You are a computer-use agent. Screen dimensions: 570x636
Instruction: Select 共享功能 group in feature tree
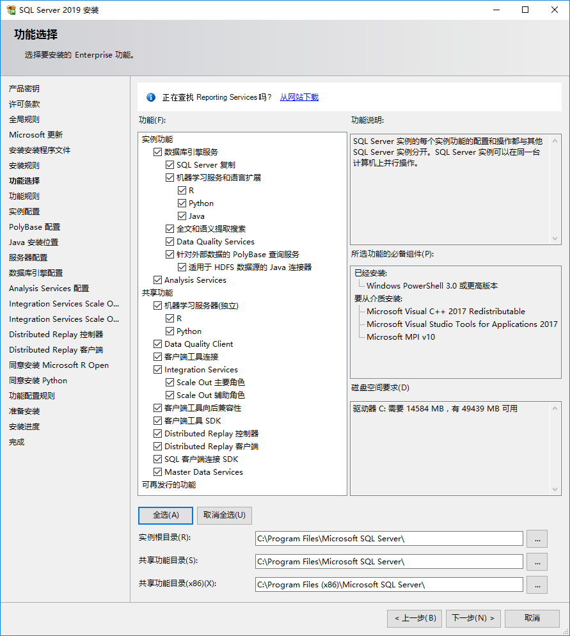(x=157, y=293)
